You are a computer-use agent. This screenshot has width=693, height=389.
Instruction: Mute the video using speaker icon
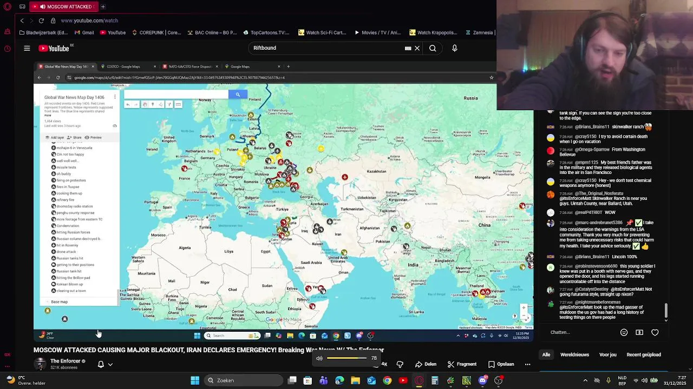coord(319,358)
